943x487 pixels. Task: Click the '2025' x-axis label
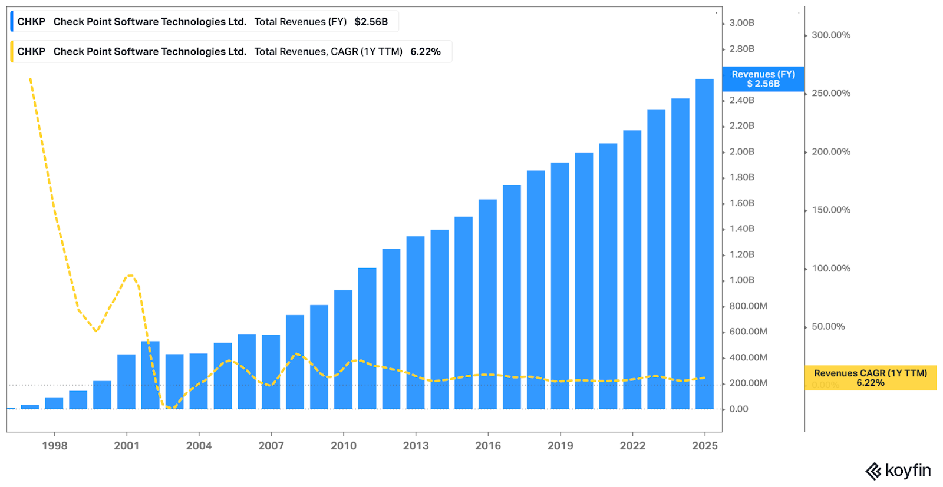tap(705, 446)
